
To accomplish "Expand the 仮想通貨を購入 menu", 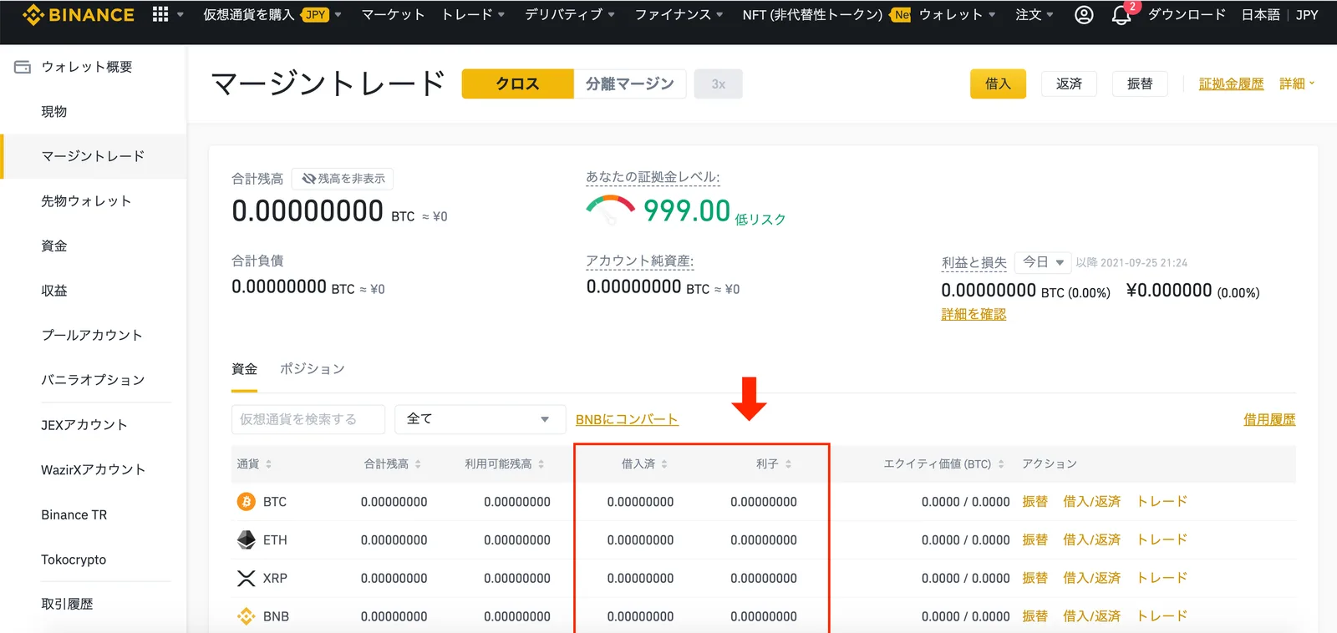I will (272, 15).
